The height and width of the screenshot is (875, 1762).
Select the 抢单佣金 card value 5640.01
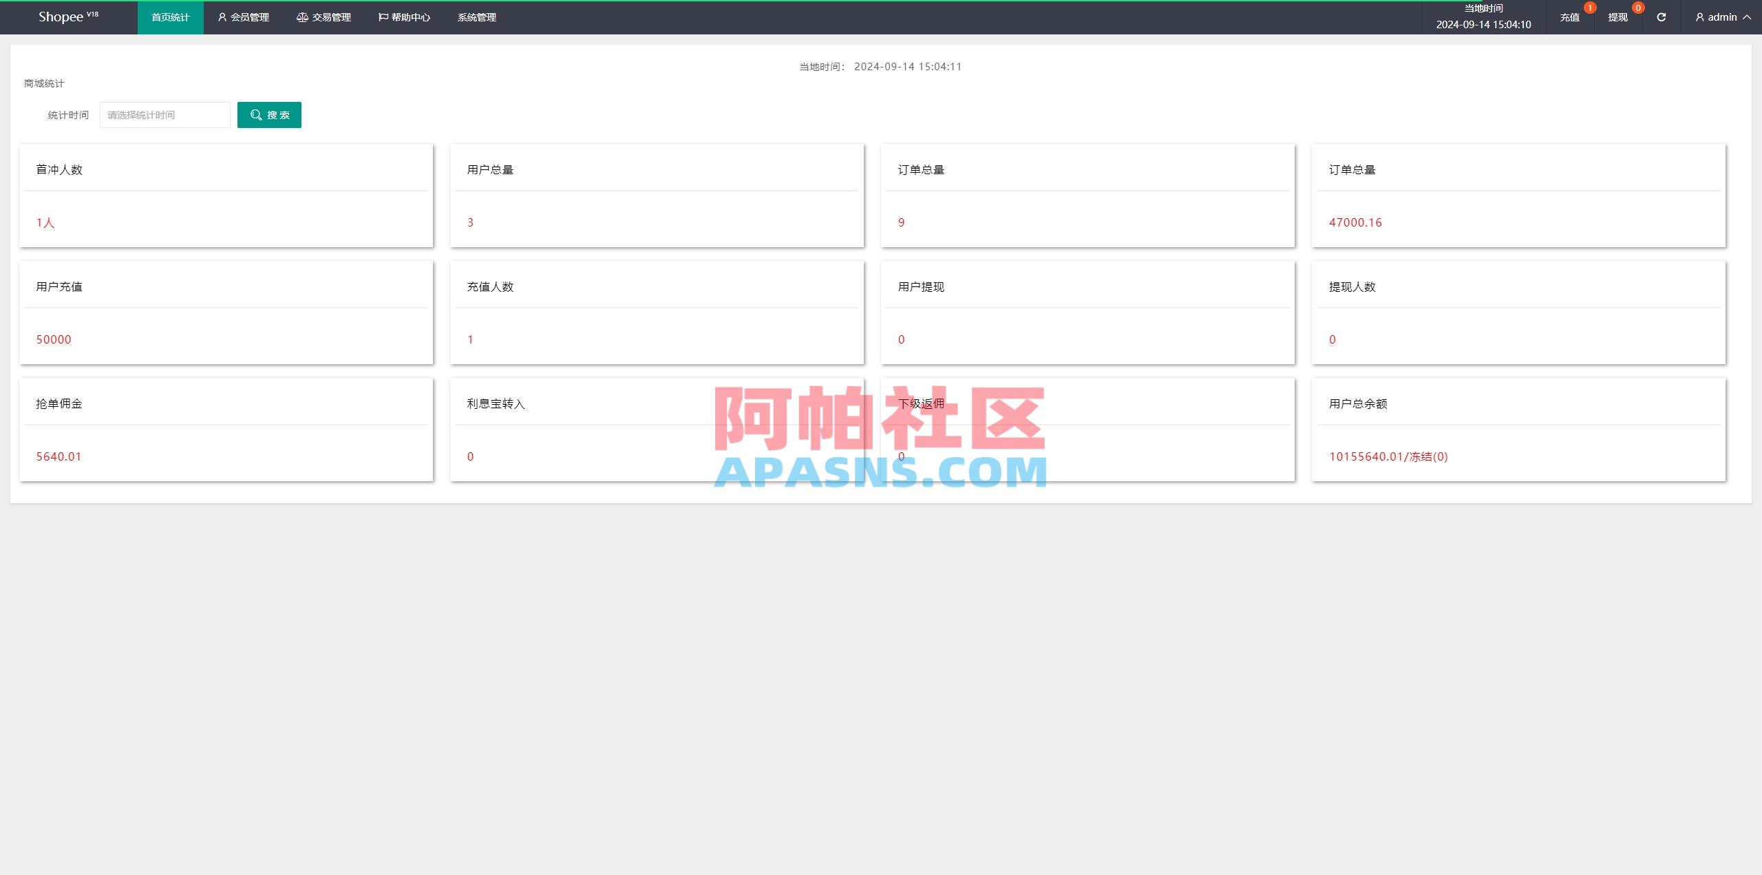[x=59, y=456]
